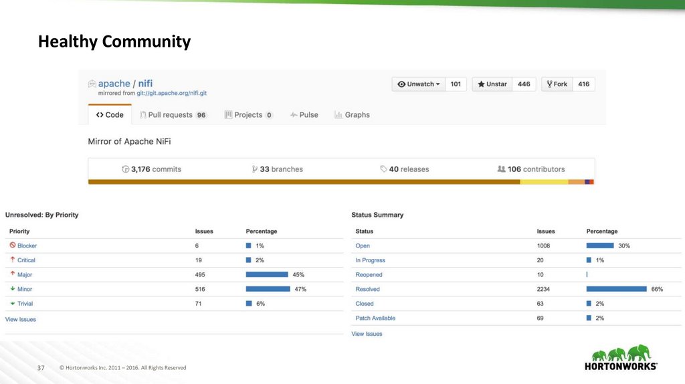Open the Pulse tab
The width and height of the screenshot is (685, 384).
coord(304,115)
